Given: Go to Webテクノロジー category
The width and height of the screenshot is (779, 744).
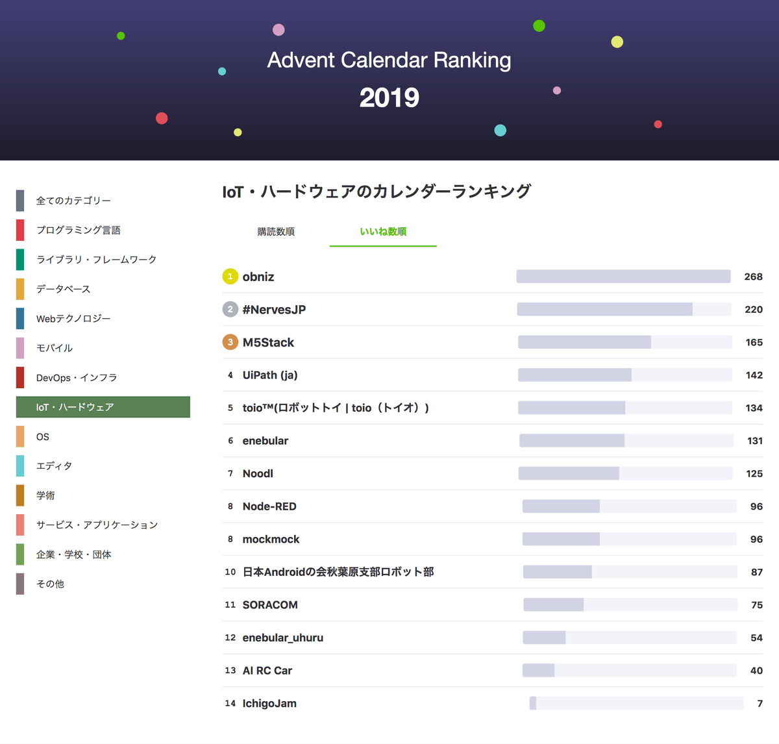Looking at the screenshot, I should click(73, 319).
